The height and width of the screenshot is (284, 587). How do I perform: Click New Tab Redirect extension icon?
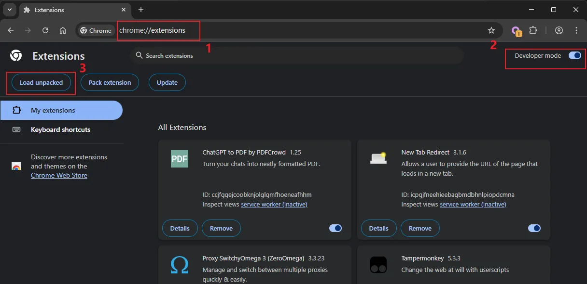pos(378,158)
